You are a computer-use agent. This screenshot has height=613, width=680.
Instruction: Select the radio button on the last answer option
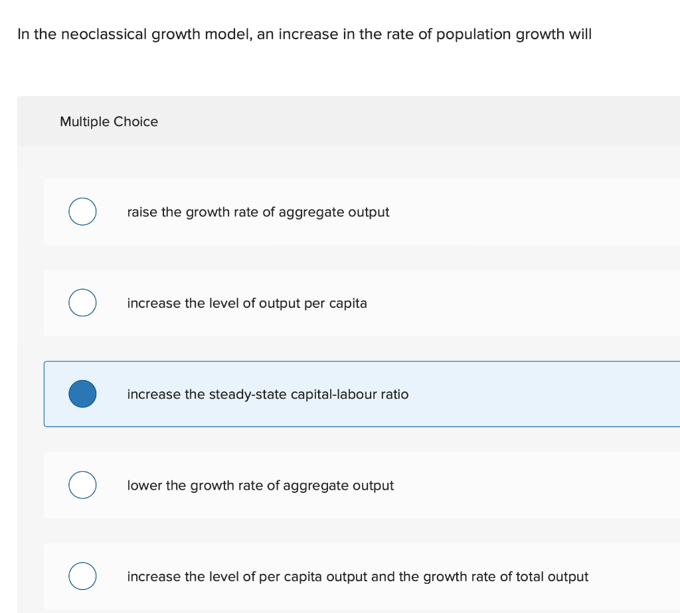(82, 576)
